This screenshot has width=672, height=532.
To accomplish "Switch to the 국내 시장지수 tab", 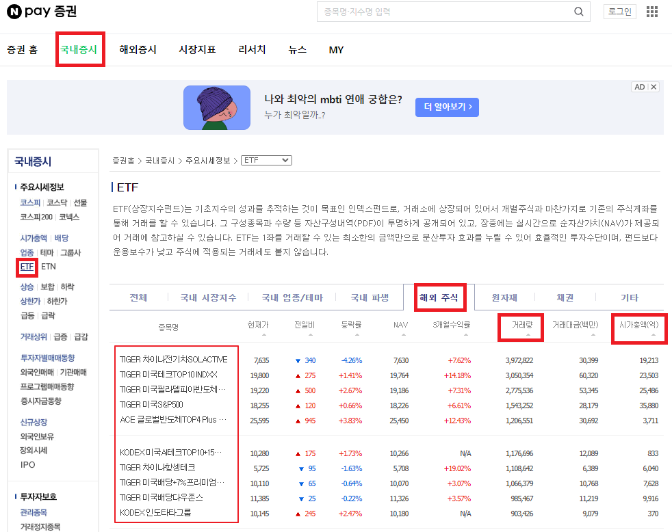I will click(208, 297).
